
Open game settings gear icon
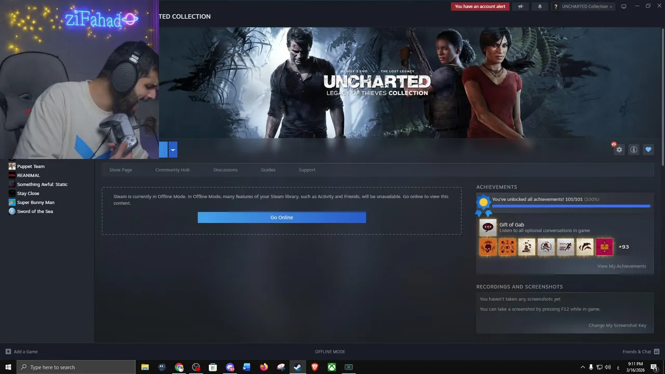(619, 150)
